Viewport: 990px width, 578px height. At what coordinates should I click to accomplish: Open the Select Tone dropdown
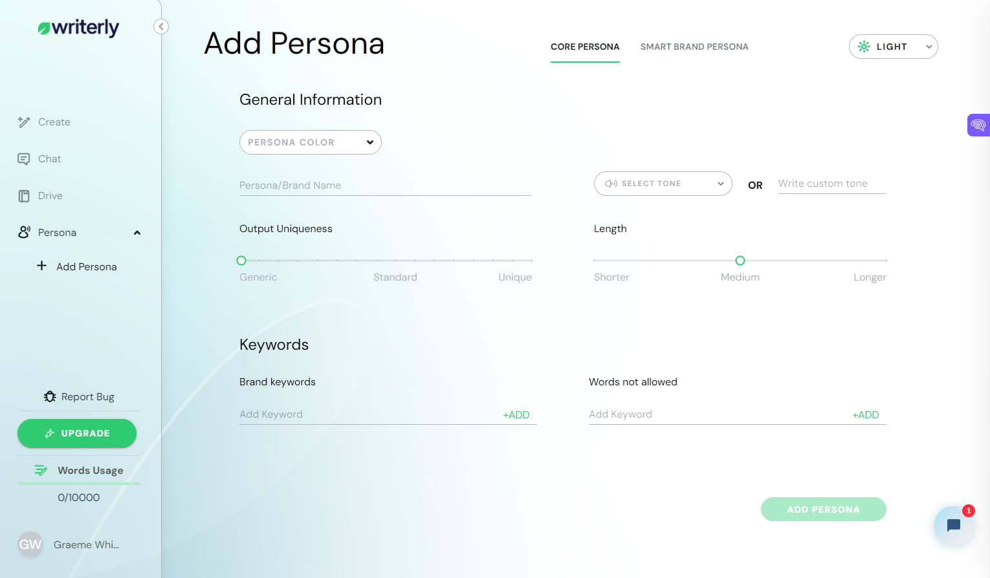click(663, 184)
